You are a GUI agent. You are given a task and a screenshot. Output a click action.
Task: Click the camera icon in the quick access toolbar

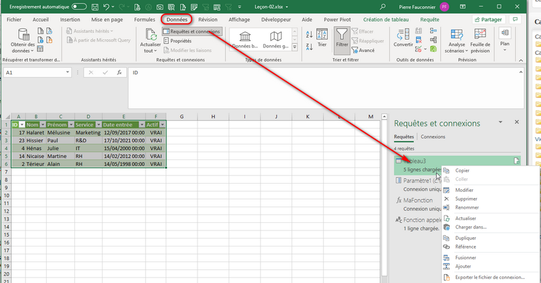click(160, 7)
